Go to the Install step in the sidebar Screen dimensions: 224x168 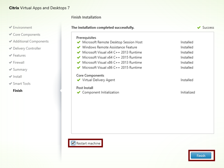(18, 76)
